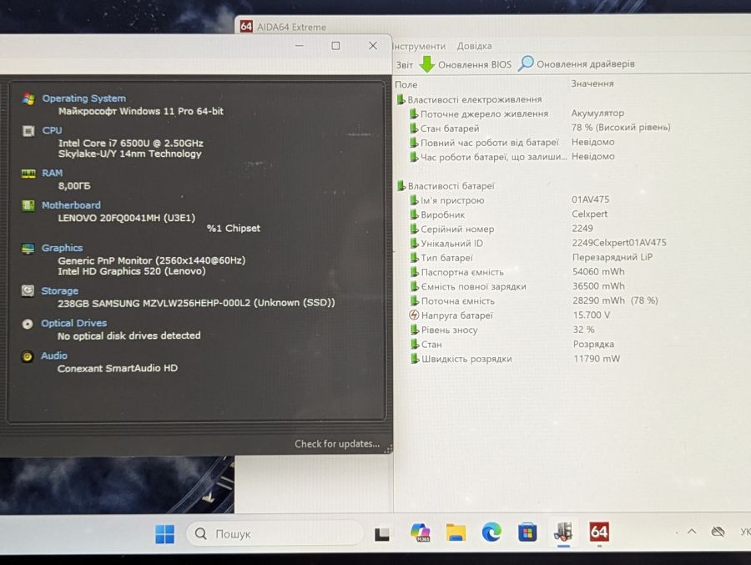Click the RAM heading link
Viewport: 751px width, 565px height.
pyautogui.click(x=53, y=173)
